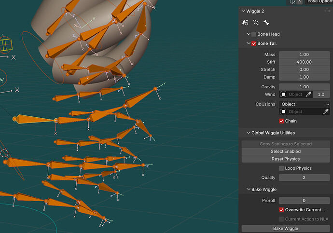Viewport: 333px width, 233px height.
Task: Click the Gravity value field
Action: [x=304, y=87]
